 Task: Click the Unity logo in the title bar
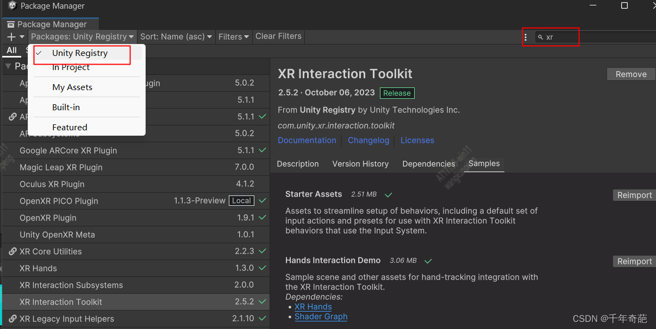click(12, 6)
